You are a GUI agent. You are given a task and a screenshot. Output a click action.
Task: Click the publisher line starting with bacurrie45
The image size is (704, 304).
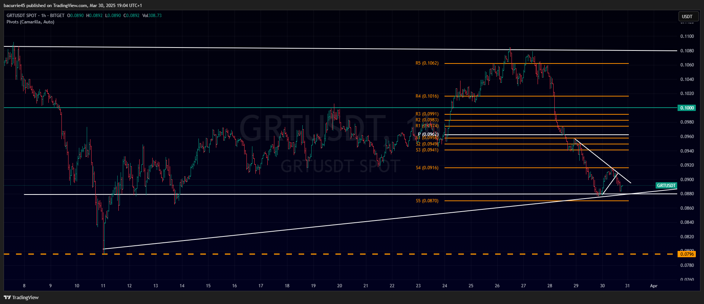[x=73, y=6]
